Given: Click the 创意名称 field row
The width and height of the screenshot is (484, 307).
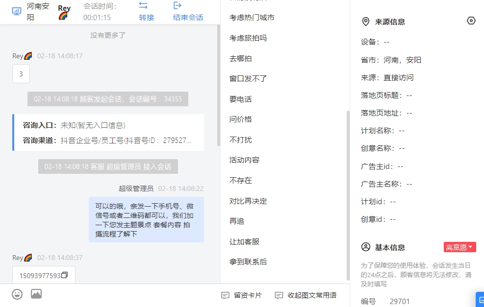Looking at the screenshot, I should 383,148.
